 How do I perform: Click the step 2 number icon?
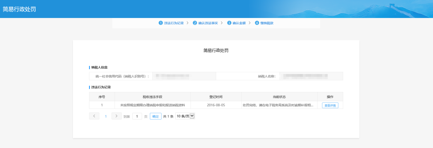coord(195,23)
